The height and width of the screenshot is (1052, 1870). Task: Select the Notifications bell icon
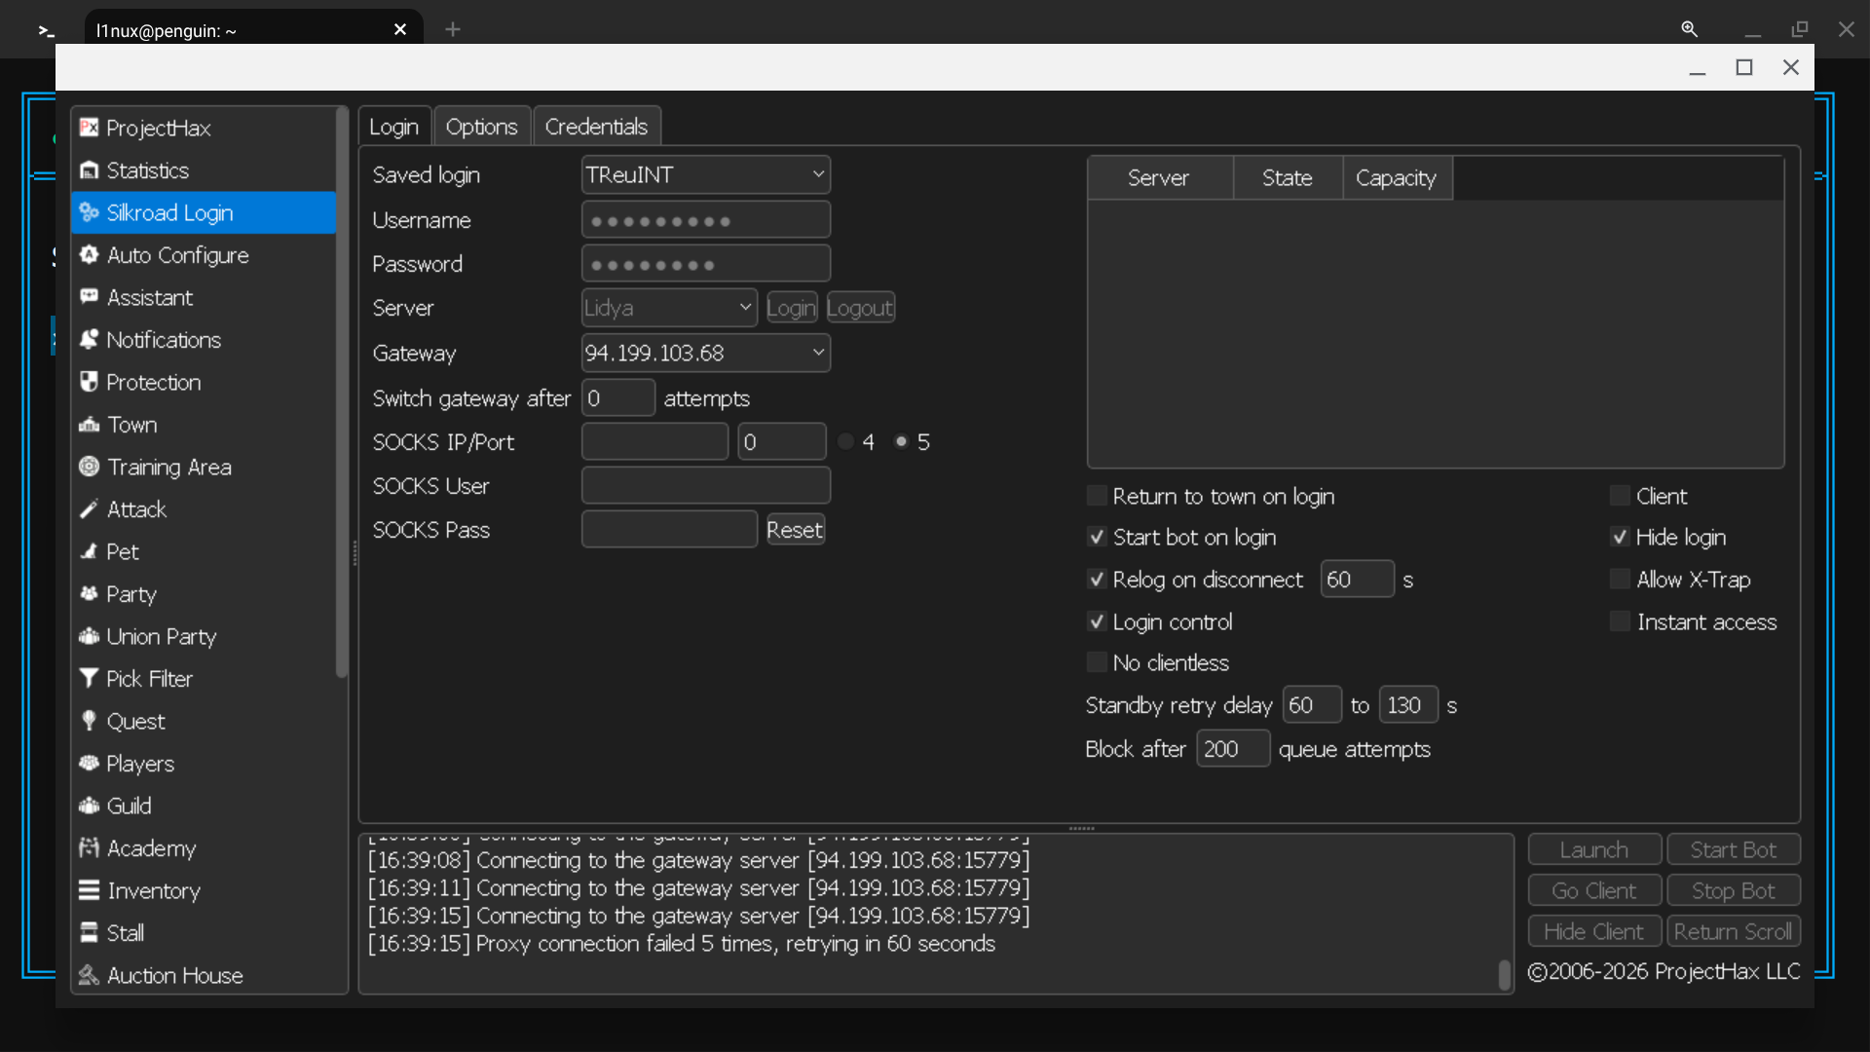pyautogui.click(x=89, y=340)
